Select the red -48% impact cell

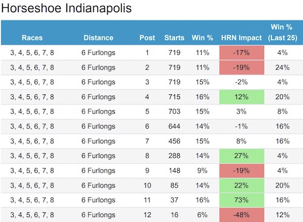242,215
